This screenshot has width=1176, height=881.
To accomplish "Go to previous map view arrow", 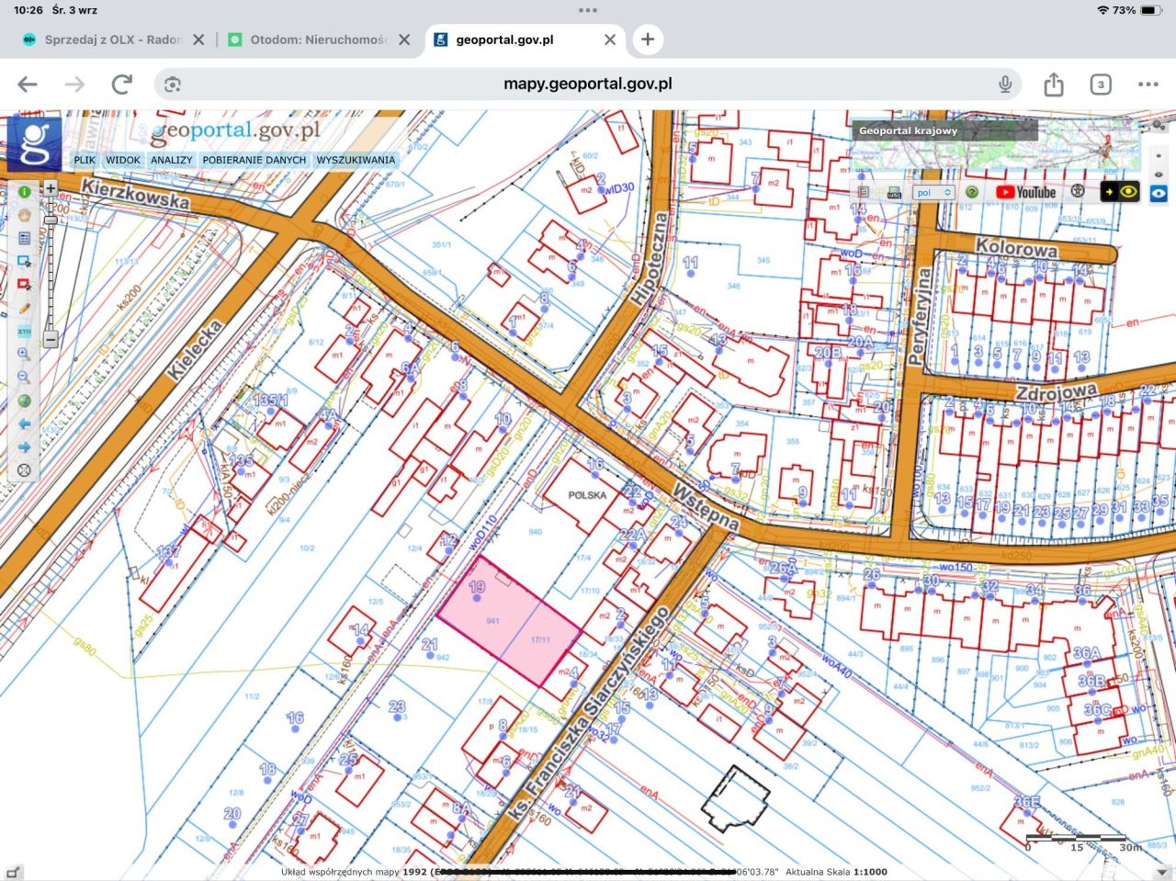I will pyautogui.click(x=25, y=424).
